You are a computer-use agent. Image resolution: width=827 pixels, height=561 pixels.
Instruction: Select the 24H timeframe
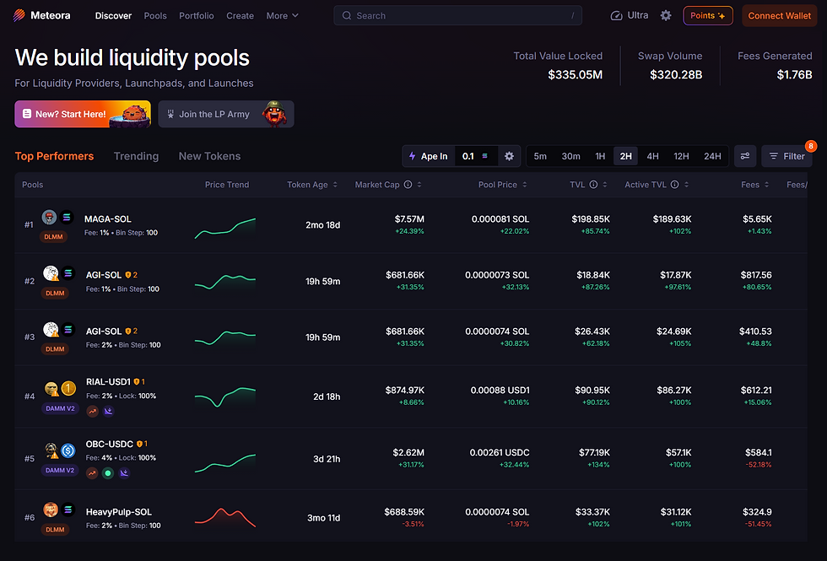point(712,156)
